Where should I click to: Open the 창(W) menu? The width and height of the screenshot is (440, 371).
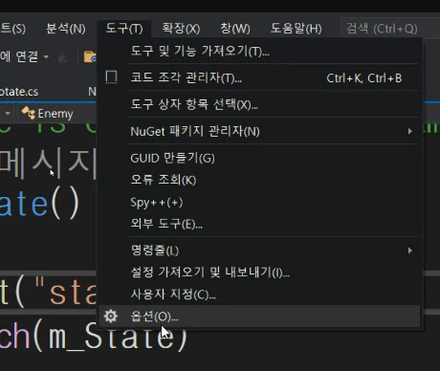(235, 29)
